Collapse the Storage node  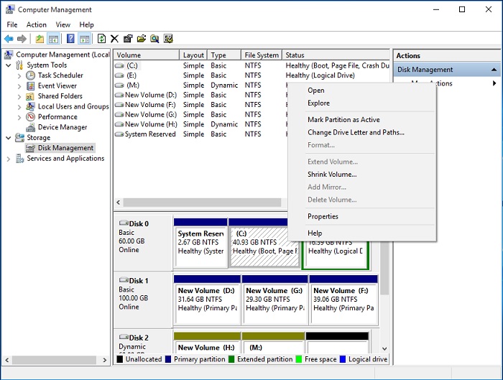(9, 138)
